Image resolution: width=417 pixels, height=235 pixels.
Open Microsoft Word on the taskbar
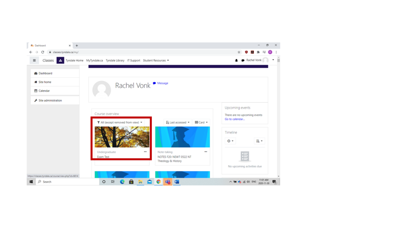click(177, 182)
